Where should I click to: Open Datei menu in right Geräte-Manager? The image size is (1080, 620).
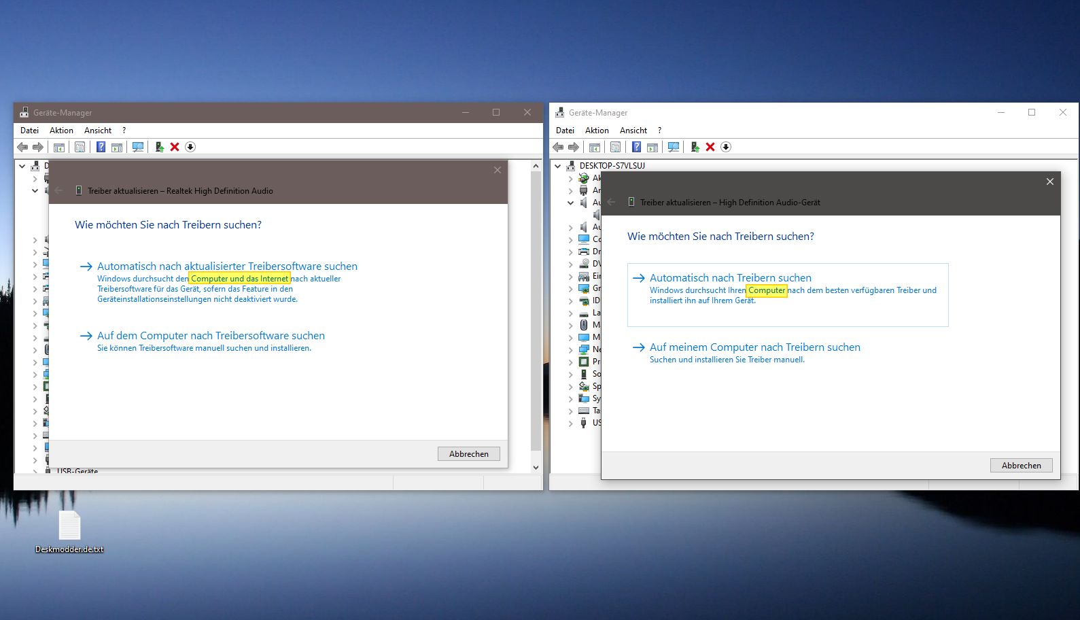565,131
